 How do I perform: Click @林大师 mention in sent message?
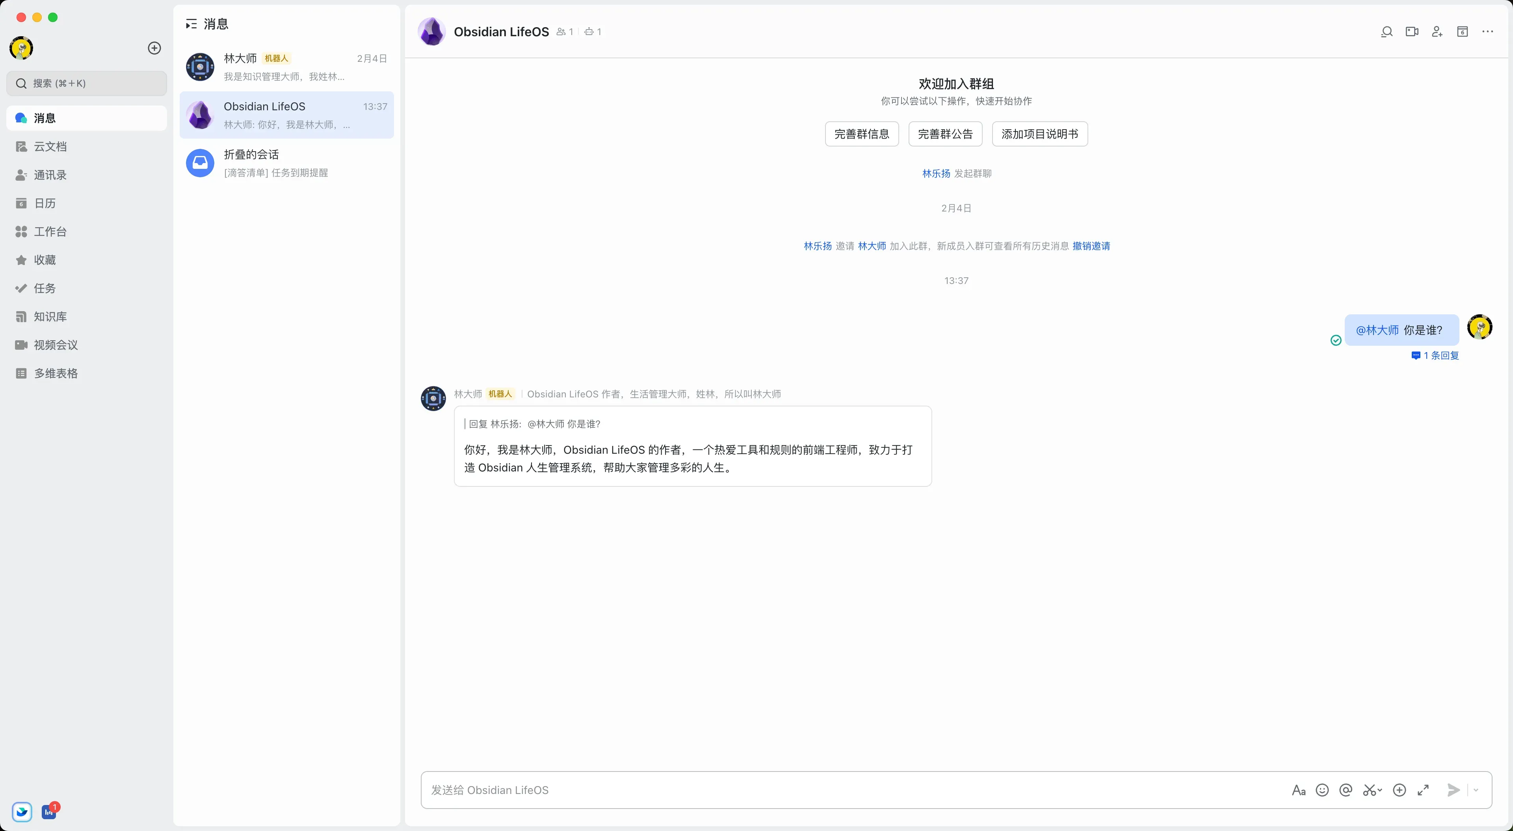point(1377,330)
